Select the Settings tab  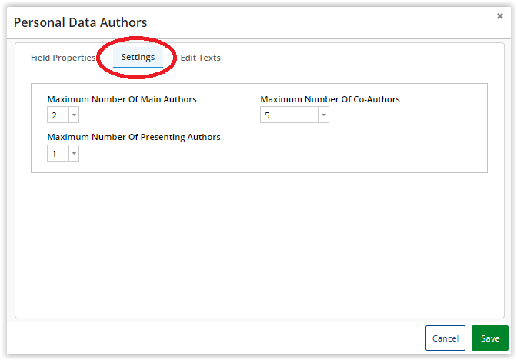tap(138, 58)
